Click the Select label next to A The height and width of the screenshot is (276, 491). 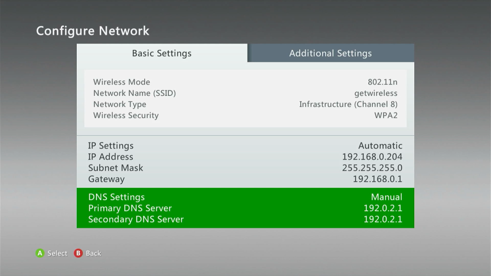(58, 253)
